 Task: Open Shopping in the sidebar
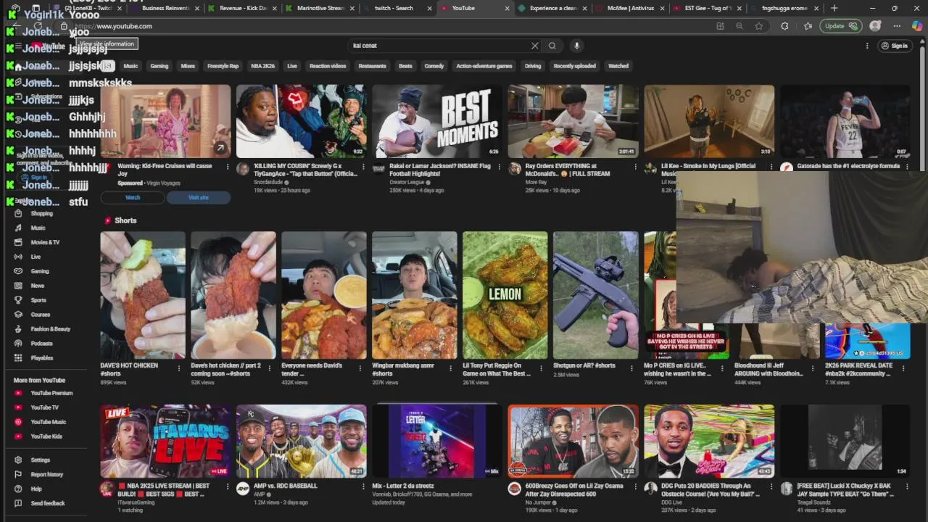(x=41, y=214)
